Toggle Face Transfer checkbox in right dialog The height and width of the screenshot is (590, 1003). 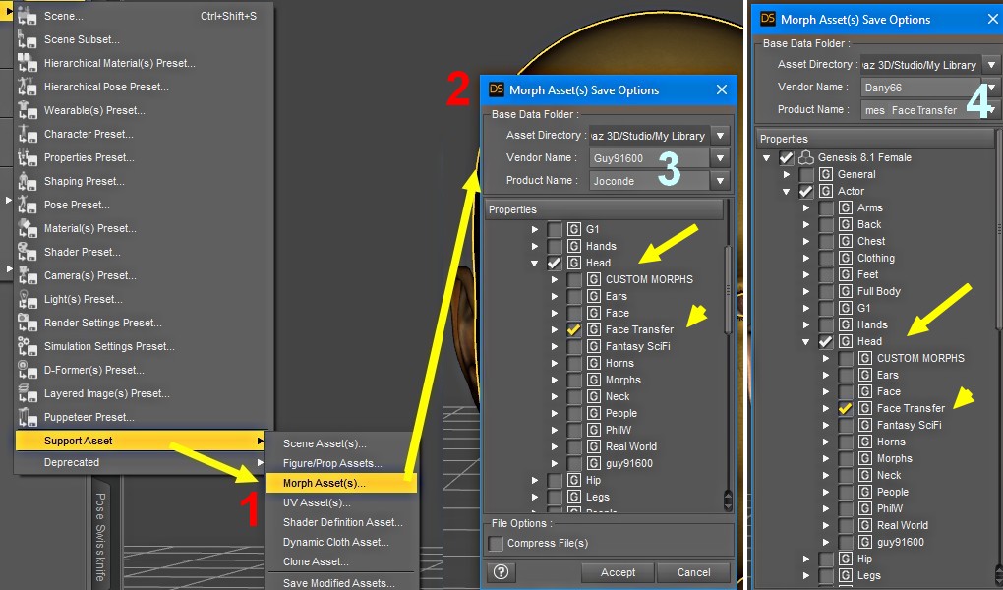[x=846, y=408]
